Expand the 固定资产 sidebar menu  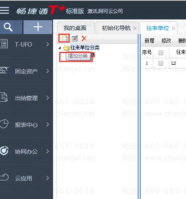(47, 71)
